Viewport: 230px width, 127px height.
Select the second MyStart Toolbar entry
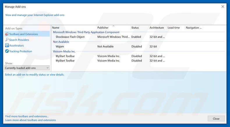(65, 61)
